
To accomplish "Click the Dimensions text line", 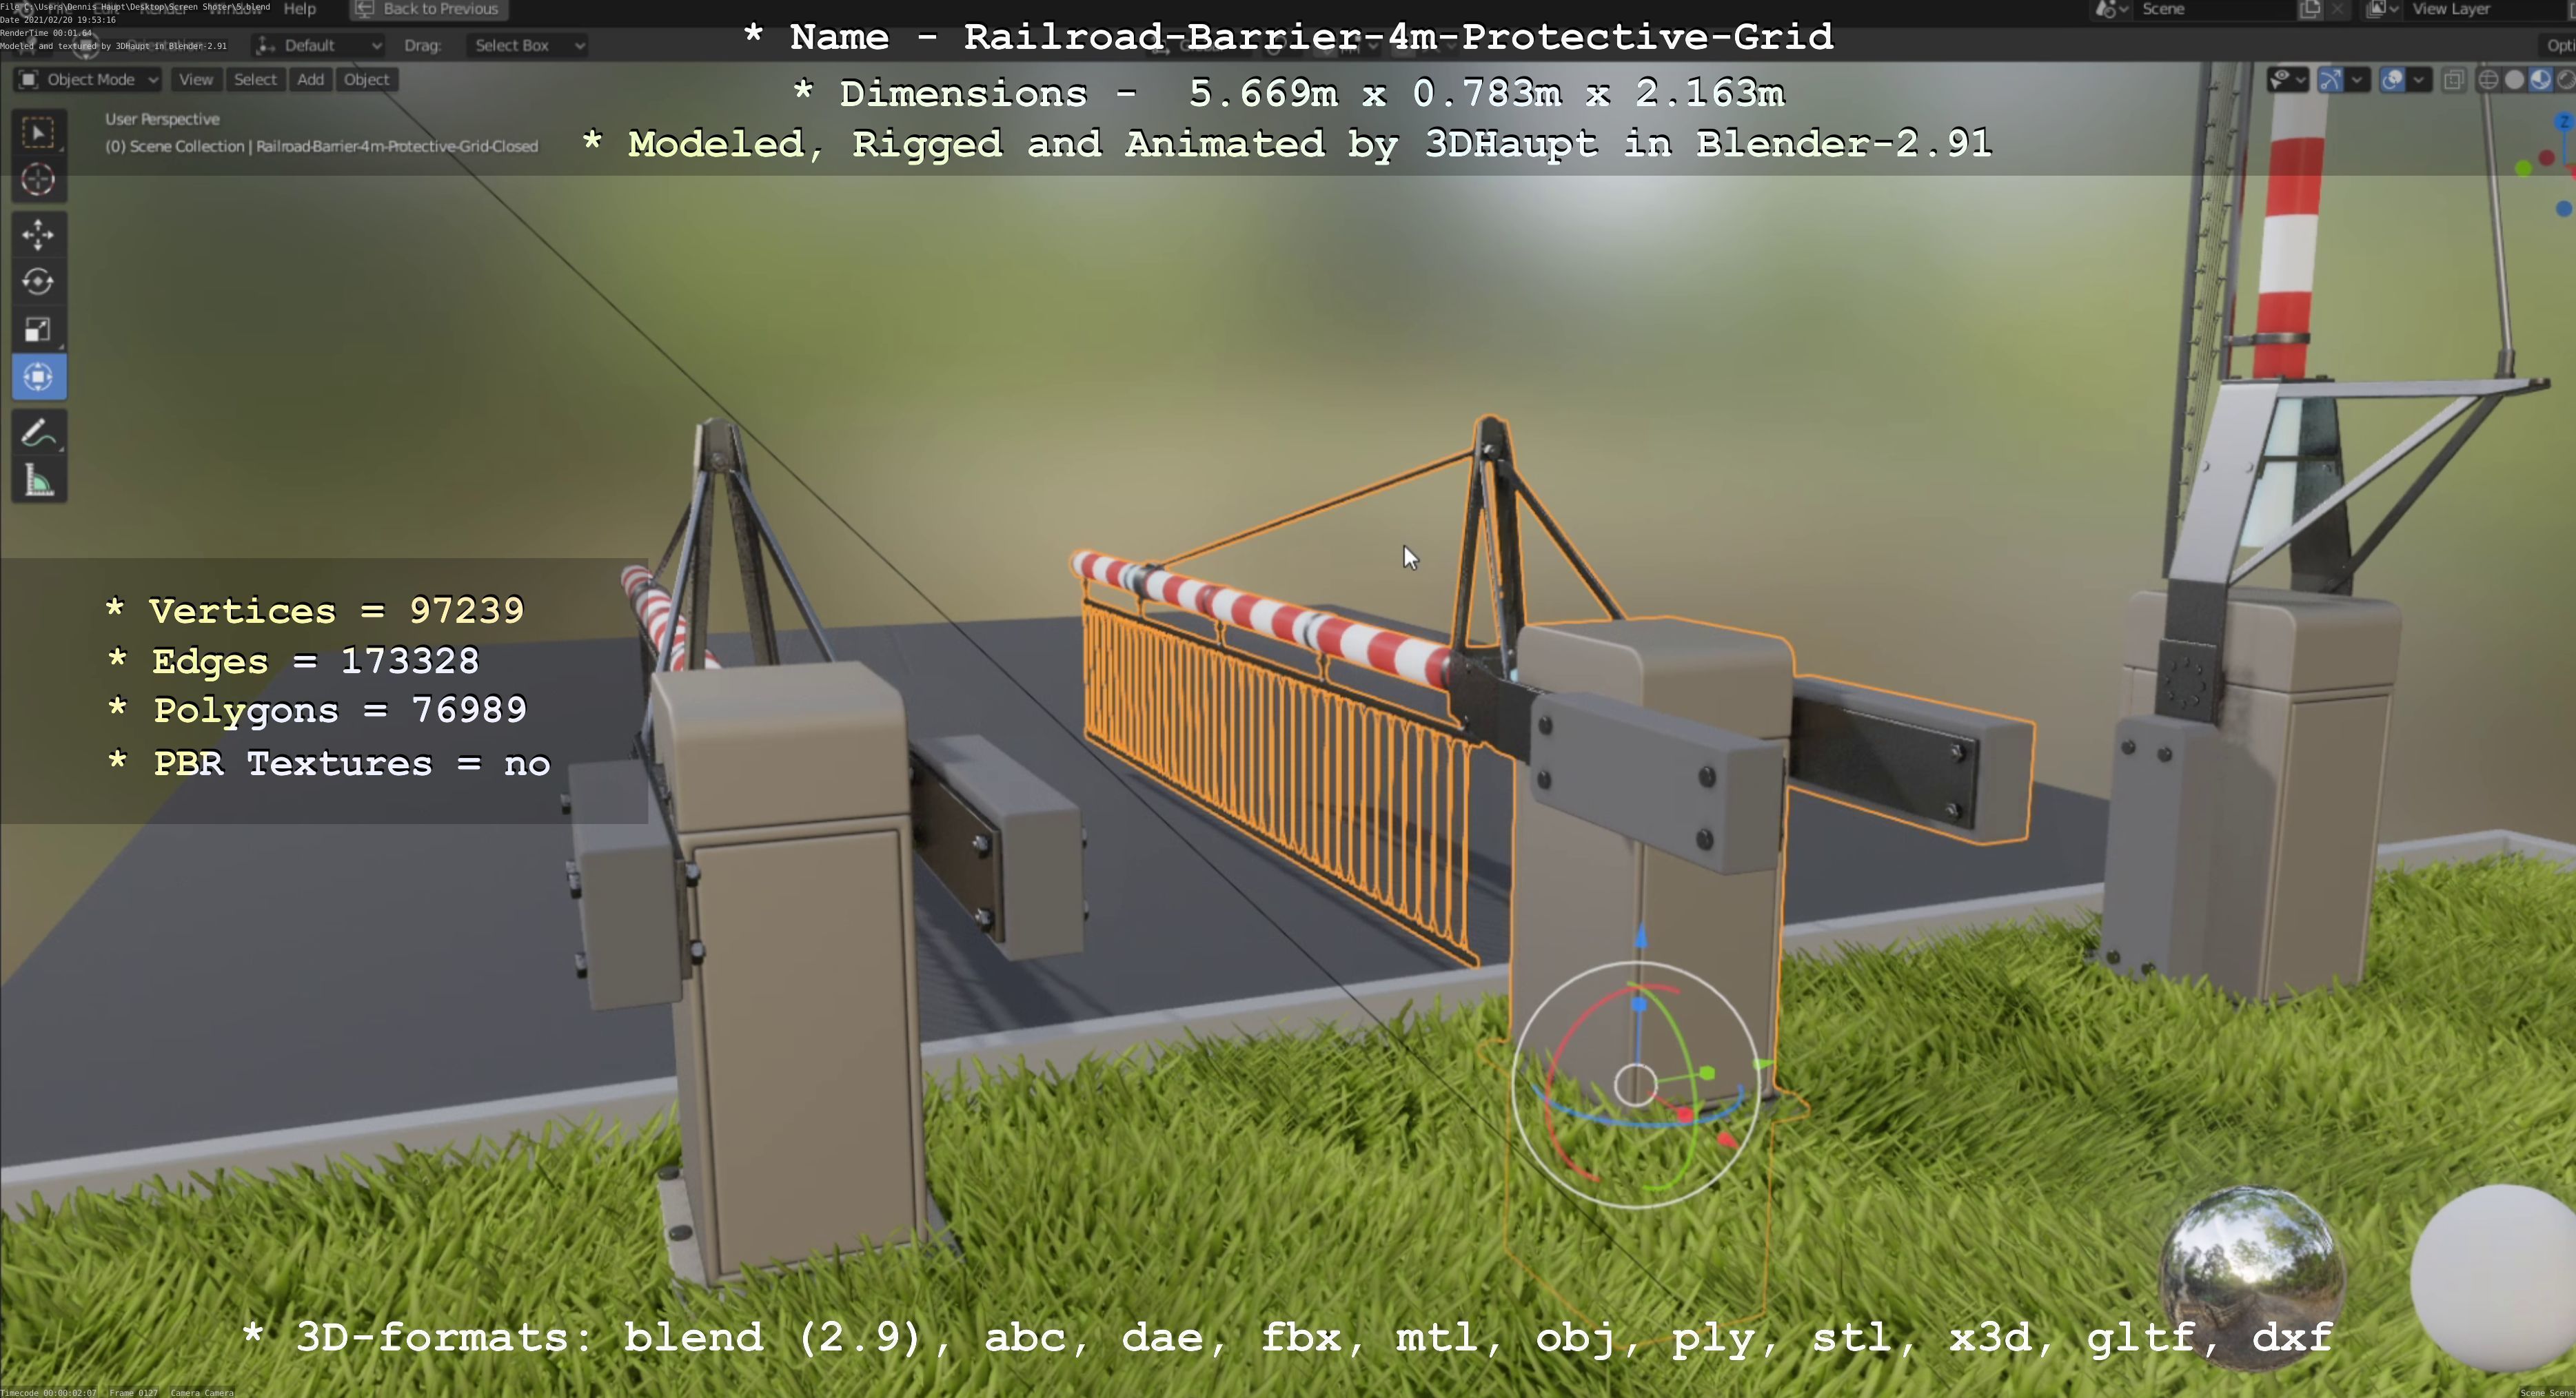I will (1288, 94).
